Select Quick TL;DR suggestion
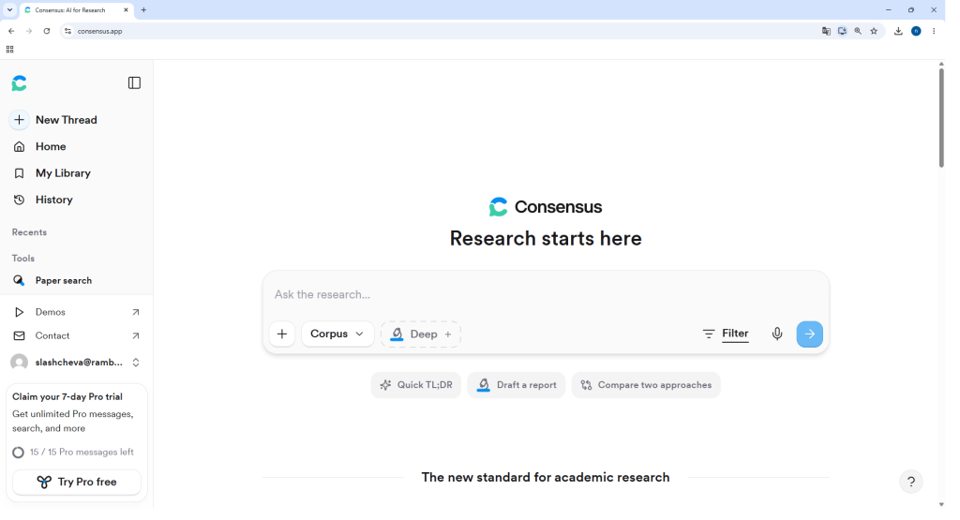 pyautogui.click(x=415, y=385)
